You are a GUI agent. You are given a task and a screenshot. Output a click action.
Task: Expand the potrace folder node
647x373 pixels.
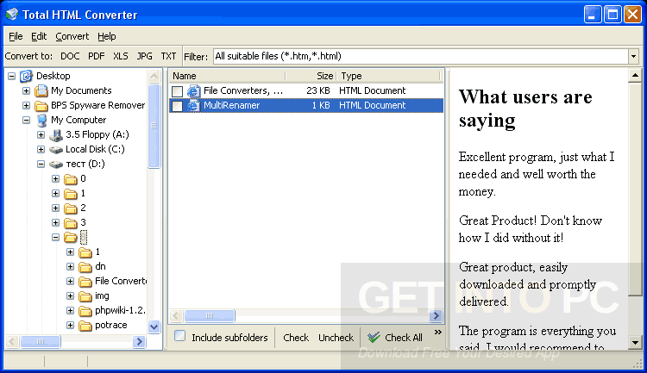(x=70, y=325)
